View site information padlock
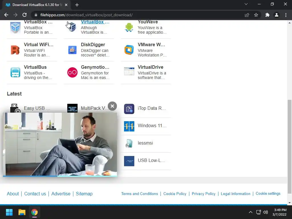This screenshot has height=219, width=292. point(36,15)
